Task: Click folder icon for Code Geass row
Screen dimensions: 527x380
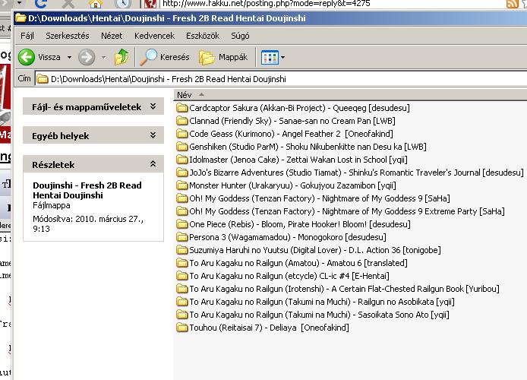Action: 181,134
